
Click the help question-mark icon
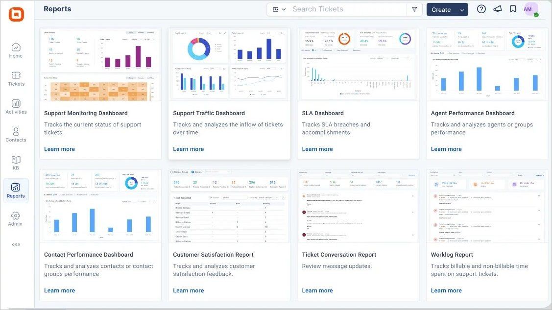click(480, 8)
